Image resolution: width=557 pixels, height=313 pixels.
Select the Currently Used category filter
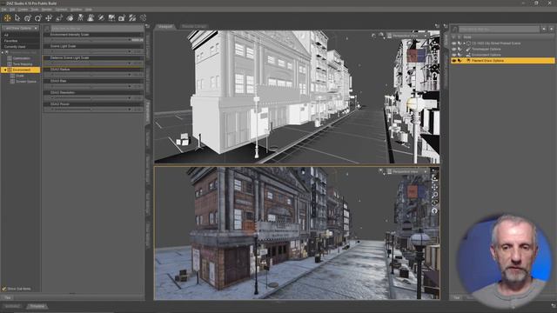click(x=20, y=46)
